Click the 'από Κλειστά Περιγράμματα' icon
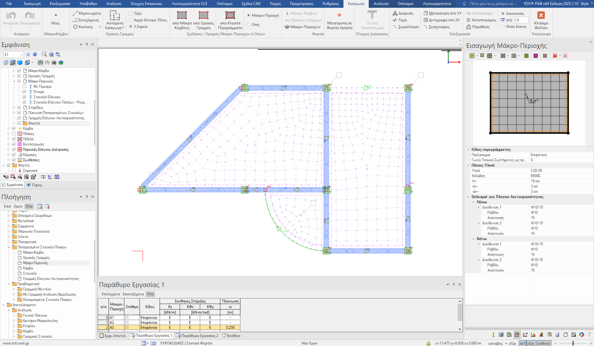Image resolution: width=594 pixels, height=346 pixels. pyautogui.click(x=230, y=15)
